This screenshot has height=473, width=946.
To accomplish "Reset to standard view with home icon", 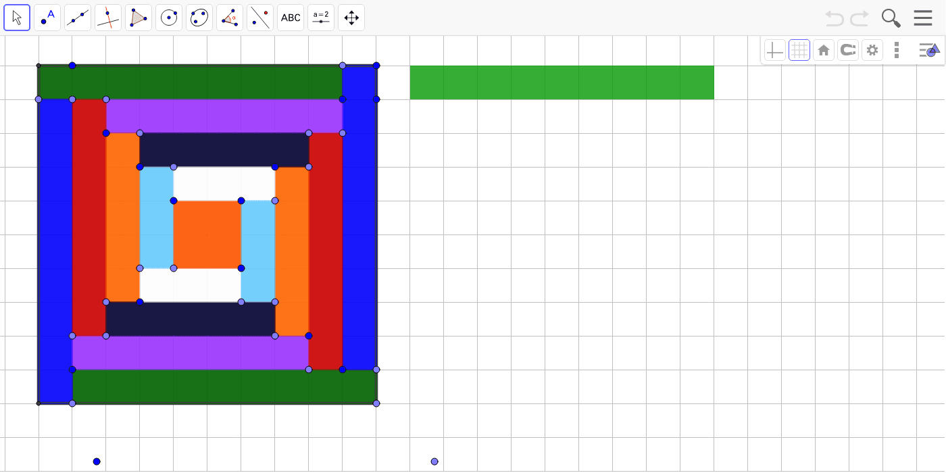I will coord(824,50).
